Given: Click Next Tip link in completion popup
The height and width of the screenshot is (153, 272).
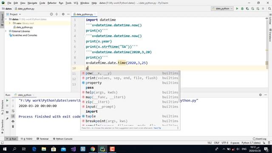Looking at the screenshot, I should coord(157,128).
